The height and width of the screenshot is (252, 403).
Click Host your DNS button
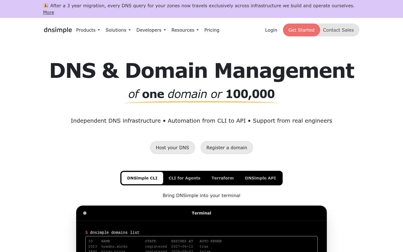(172, 148)
